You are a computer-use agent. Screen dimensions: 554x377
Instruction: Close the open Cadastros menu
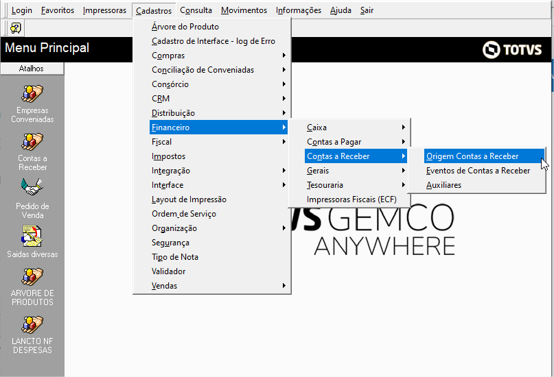point(154,10)
